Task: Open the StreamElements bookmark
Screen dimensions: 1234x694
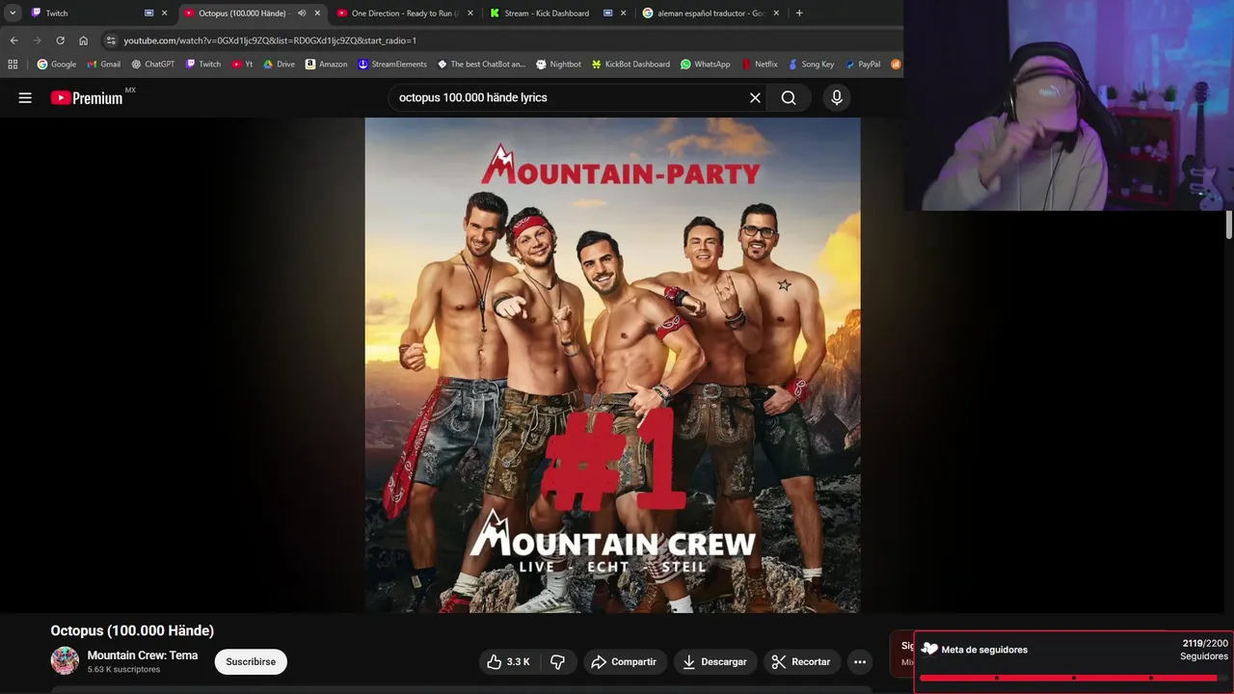Action: [x=391, y=65]
